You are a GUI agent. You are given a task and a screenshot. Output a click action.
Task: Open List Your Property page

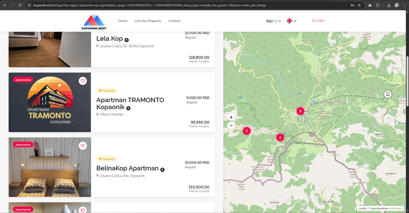point(148,21)
